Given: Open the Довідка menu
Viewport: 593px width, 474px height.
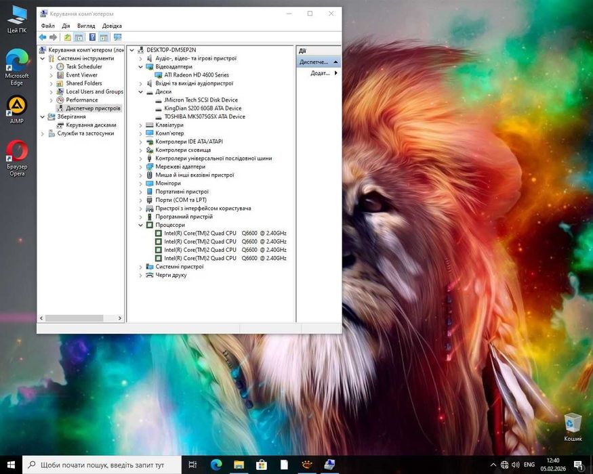Looking at the screenshot, I should point(112,26).
